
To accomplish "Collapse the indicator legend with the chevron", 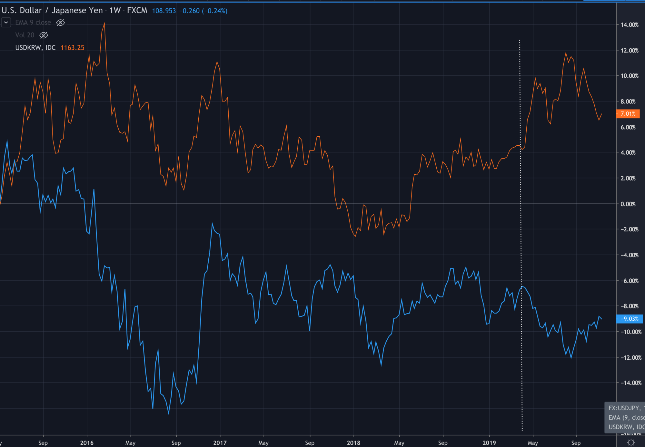I will pyautogui.click(x=6, y=23).
